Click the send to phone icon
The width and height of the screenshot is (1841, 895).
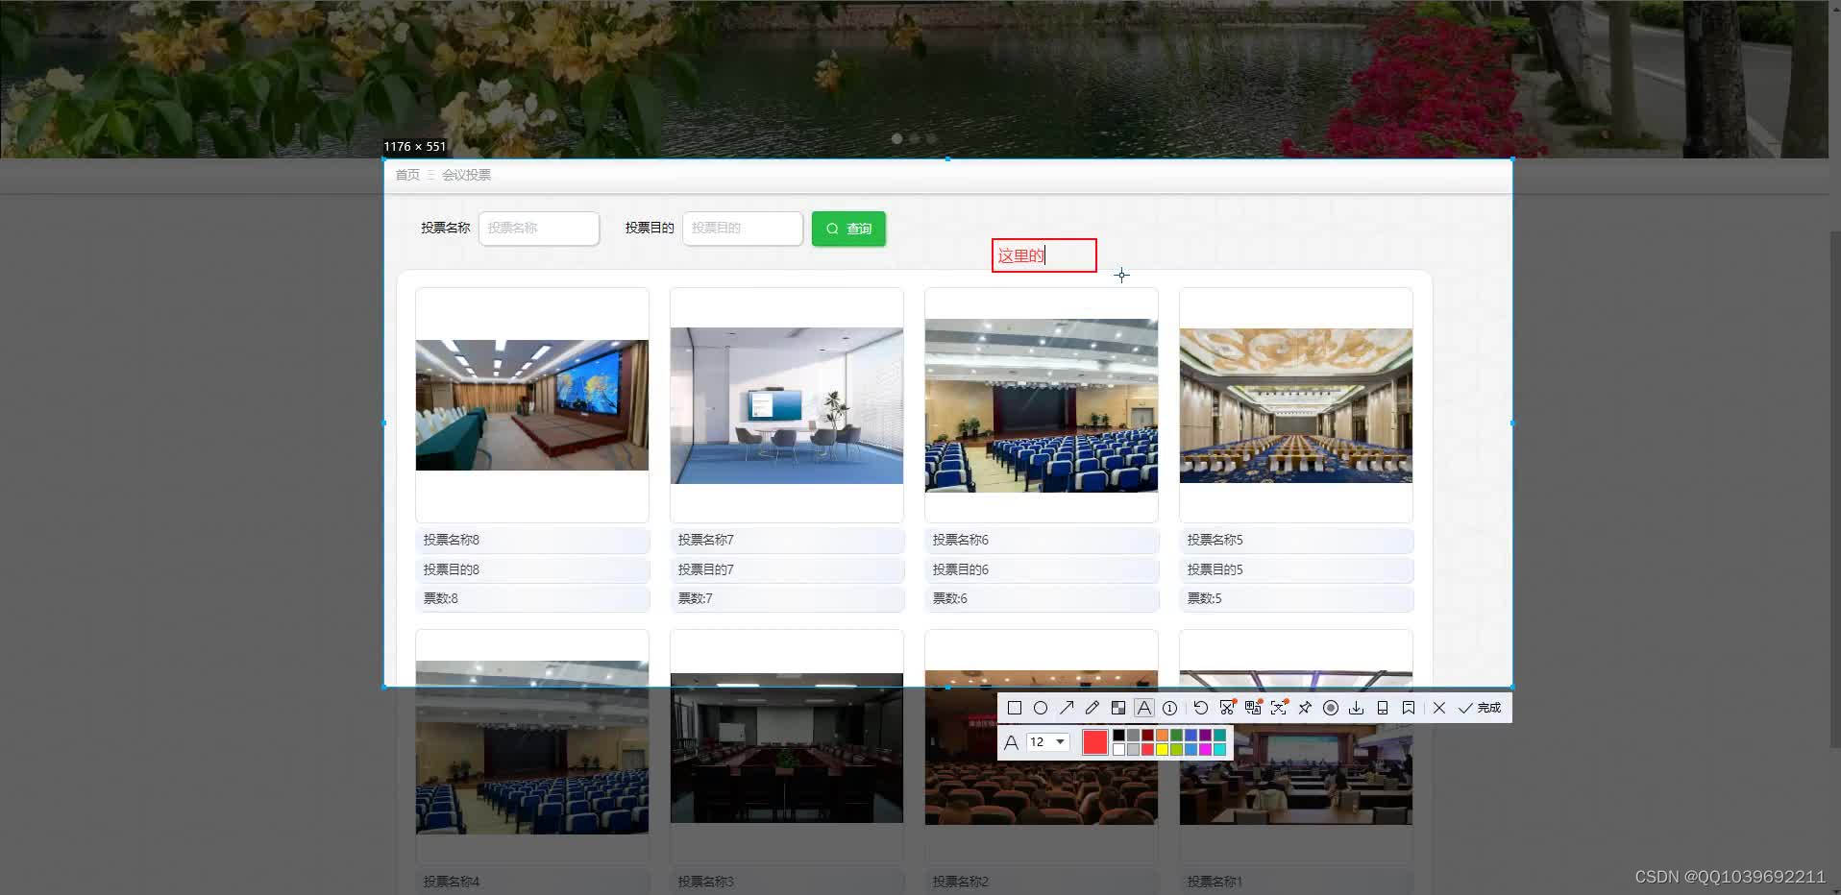click(1383, 707)
